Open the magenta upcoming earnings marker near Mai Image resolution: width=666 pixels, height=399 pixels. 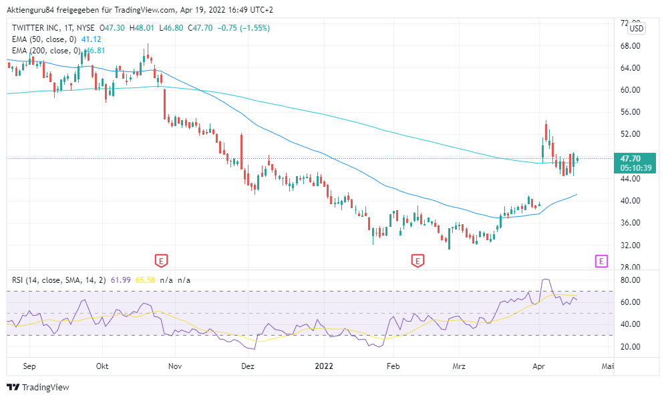[x=601, y=261]
